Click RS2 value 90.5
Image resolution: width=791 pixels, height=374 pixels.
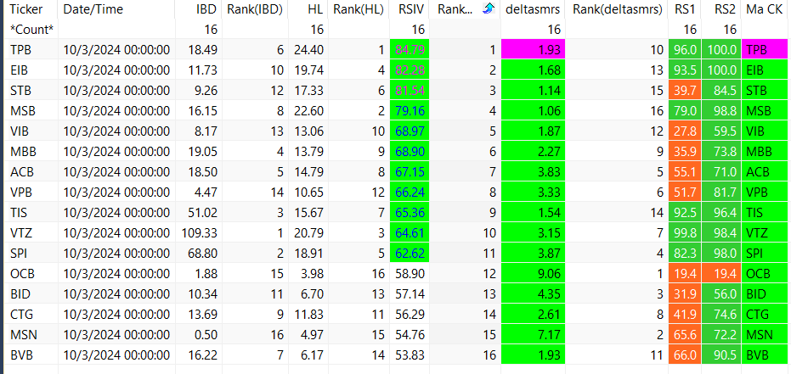[x=721, y=354]
